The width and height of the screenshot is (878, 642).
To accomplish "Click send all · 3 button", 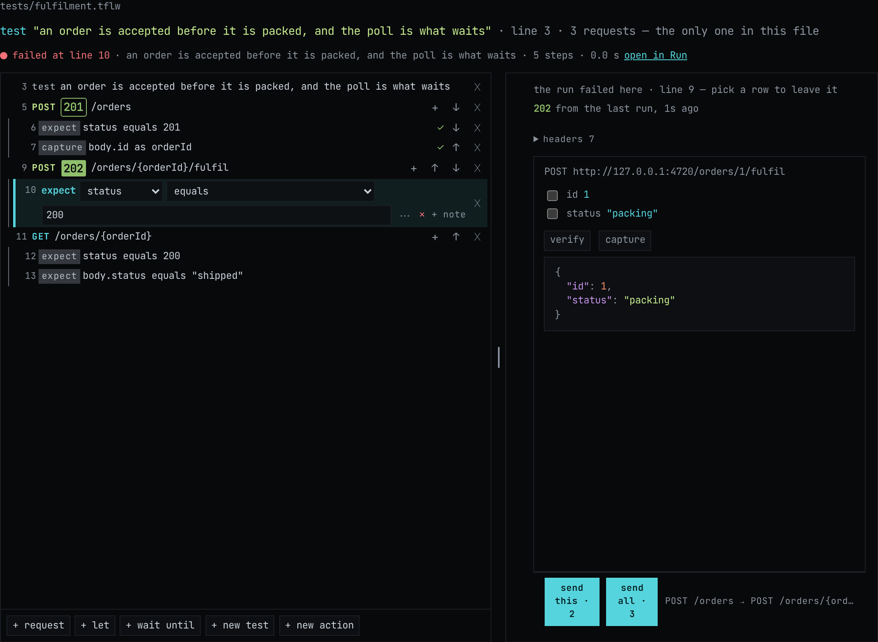I will coord(632,601).
